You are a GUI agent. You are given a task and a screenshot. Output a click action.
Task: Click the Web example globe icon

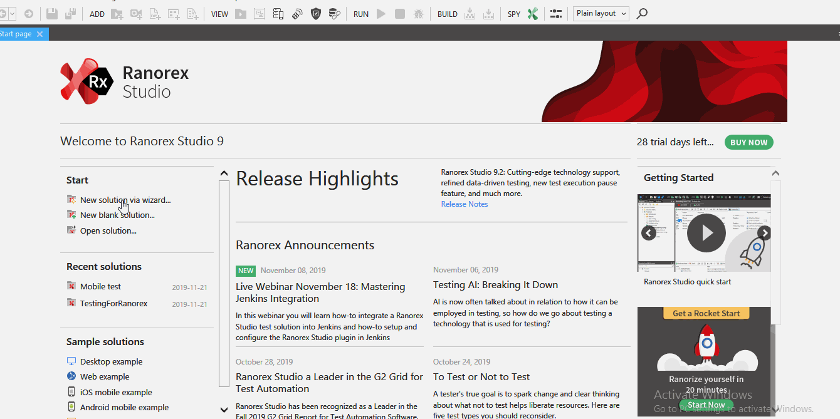pyautogui.click(x=71, y=376)
